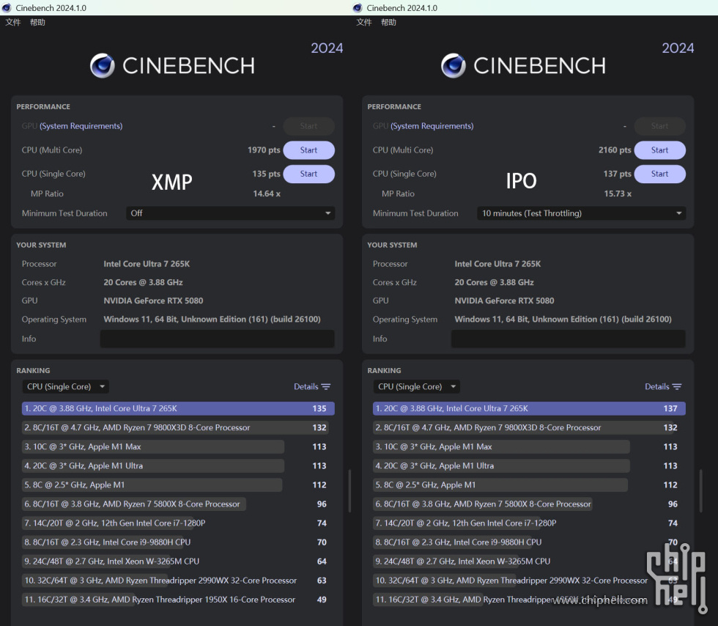Open the CPU (Single Core) ranking dropdown in right window
This screenshot has width=718, height=626.
coord(417,387)
